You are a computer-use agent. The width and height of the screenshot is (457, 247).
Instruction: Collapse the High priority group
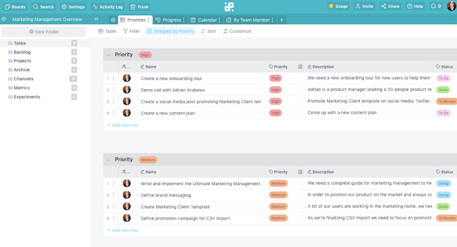tap(108, 55)
